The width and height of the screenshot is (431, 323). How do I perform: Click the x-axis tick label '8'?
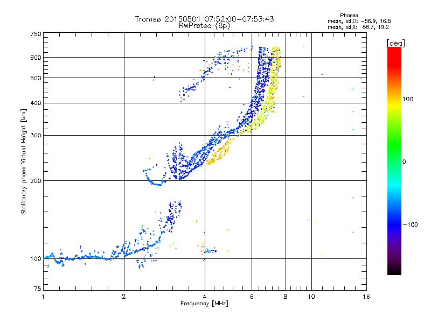286,297
